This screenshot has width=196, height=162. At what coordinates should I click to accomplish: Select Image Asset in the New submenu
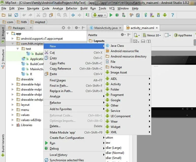128,72
